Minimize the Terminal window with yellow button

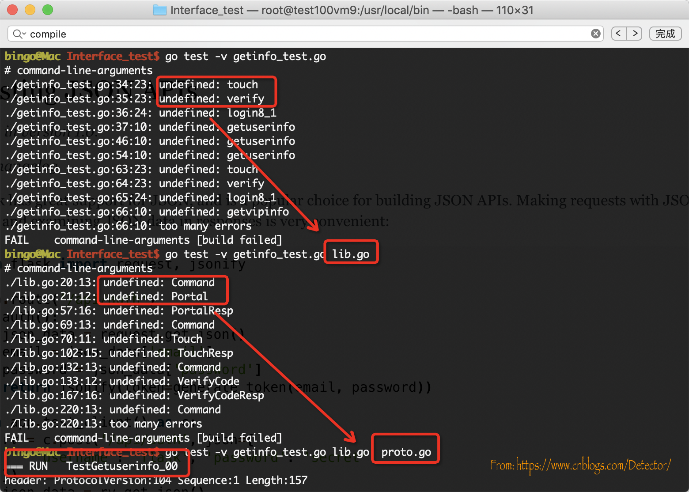click(x=30, y=9)
